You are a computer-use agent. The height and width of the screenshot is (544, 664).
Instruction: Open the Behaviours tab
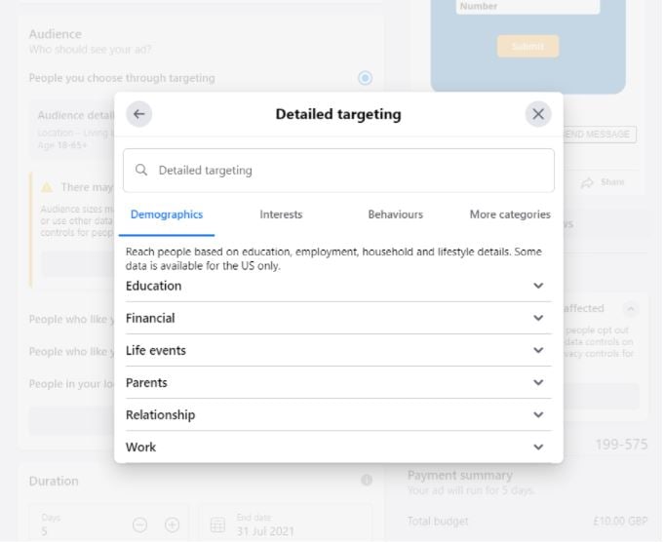click(395, 214)
